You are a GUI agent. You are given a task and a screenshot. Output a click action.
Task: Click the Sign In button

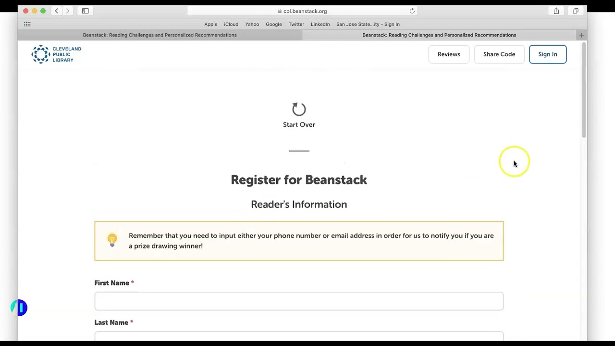coord(548,54)
